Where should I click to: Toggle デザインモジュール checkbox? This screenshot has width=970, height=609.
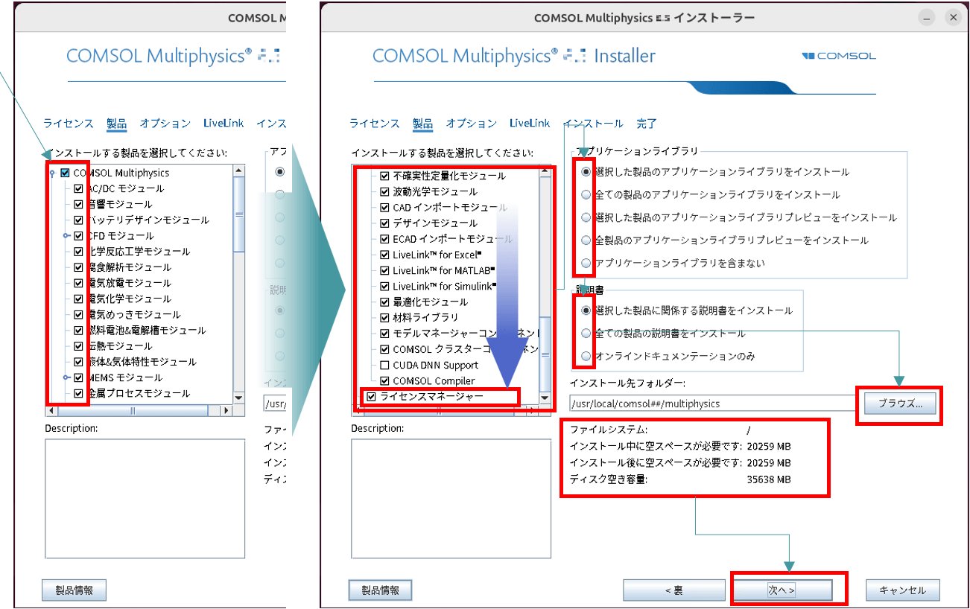pos(384,223)
